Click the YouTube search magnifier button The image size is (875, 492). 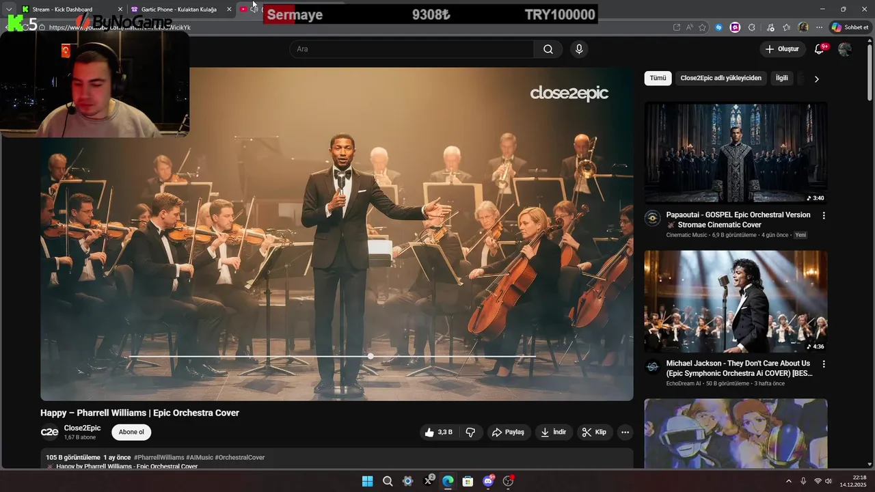(x=548, y=49)
